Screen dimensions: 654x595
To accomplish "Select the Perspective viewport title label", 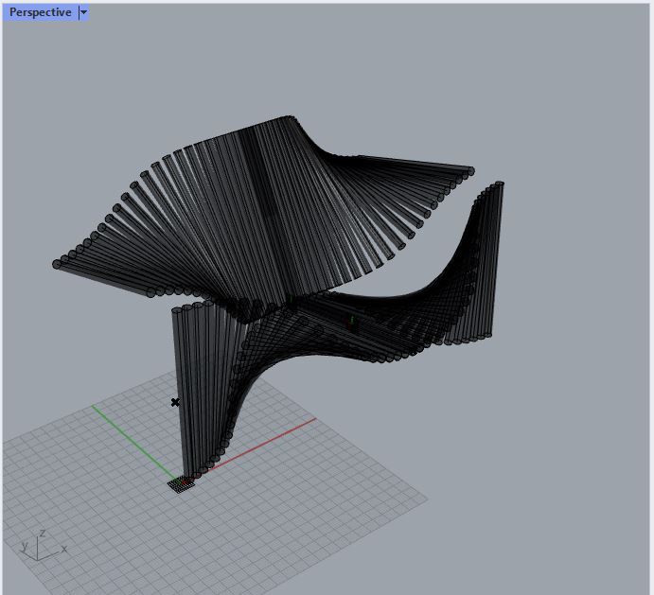I will [40, 12].
